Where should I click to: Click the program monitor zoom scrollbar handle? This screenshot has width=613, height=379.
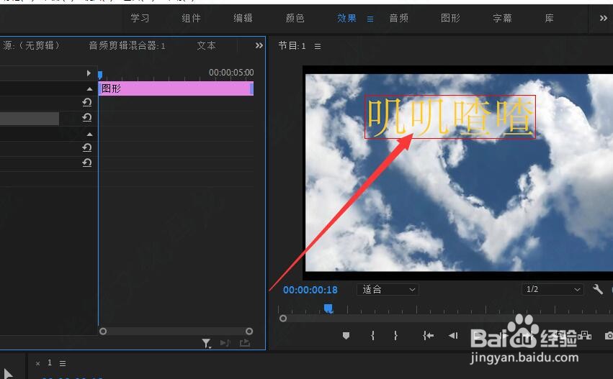[x=283, y=319]
